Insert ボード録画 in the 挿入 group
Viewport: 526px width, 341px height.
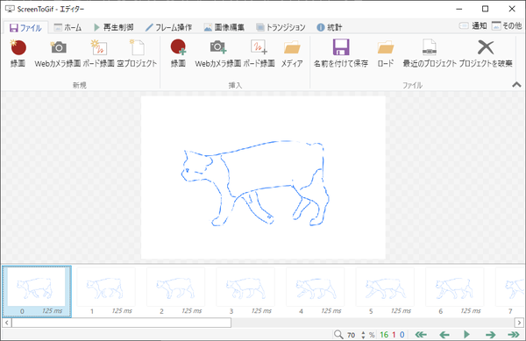click(x=259, y=53)
